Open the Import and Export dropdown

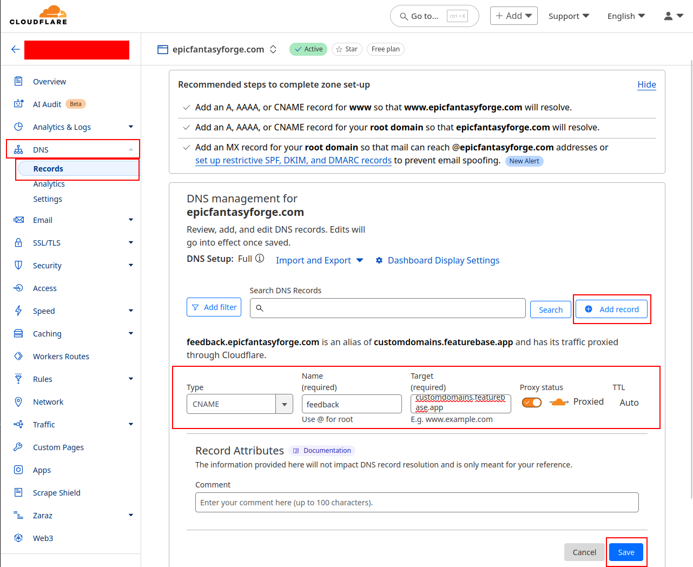pyautogui.click(x=320, y=260)
